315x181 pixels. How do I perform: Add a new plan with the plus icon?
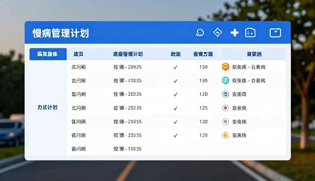234,32
